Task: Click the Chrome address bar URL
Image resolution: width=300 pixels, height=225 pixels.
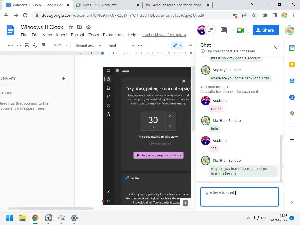Action: click(123, 15)
